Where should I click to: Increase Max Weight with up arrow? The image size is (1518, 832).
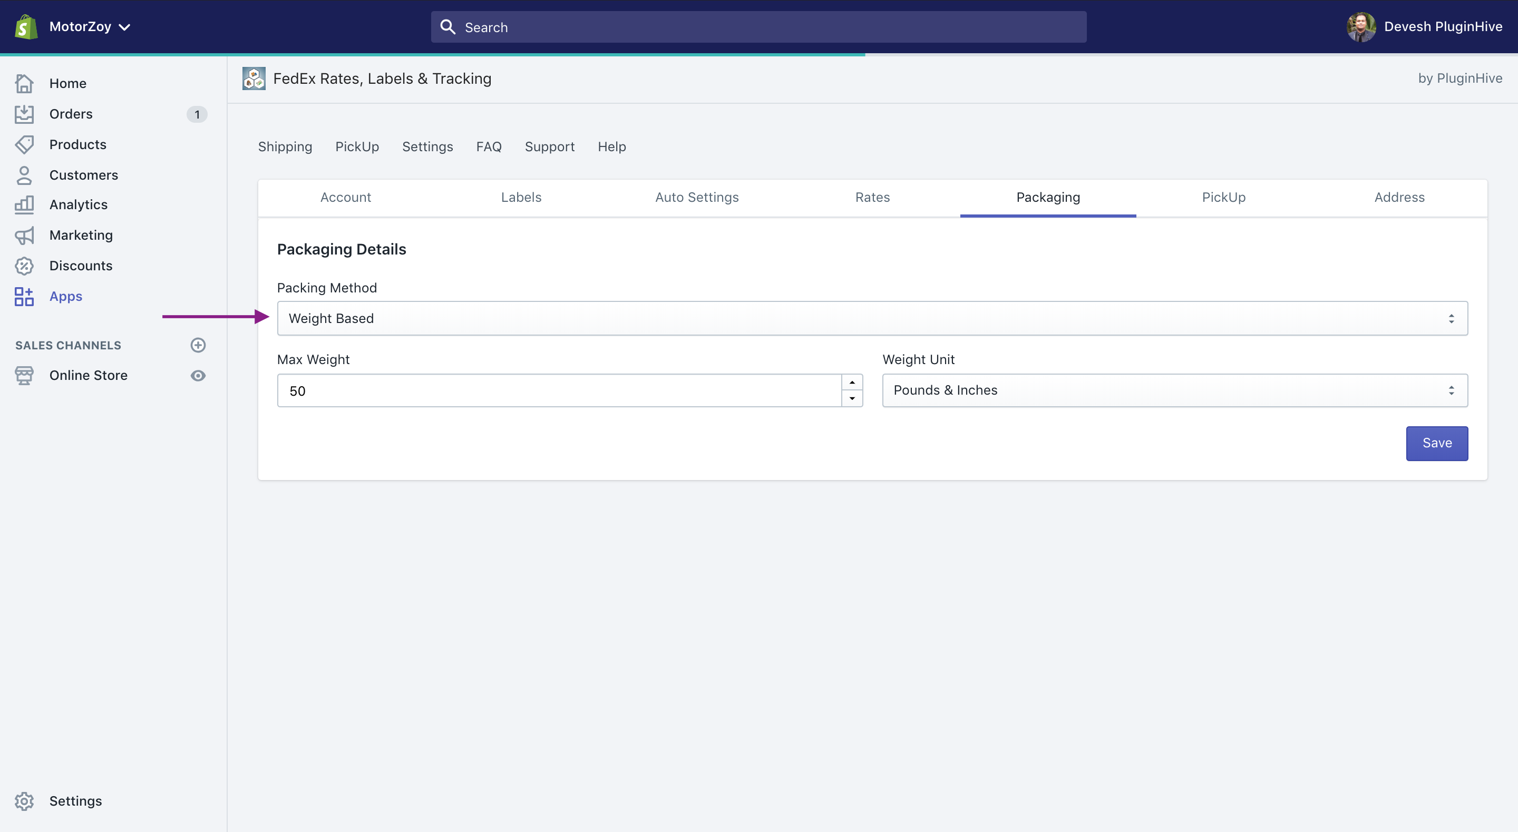(852, 383)
